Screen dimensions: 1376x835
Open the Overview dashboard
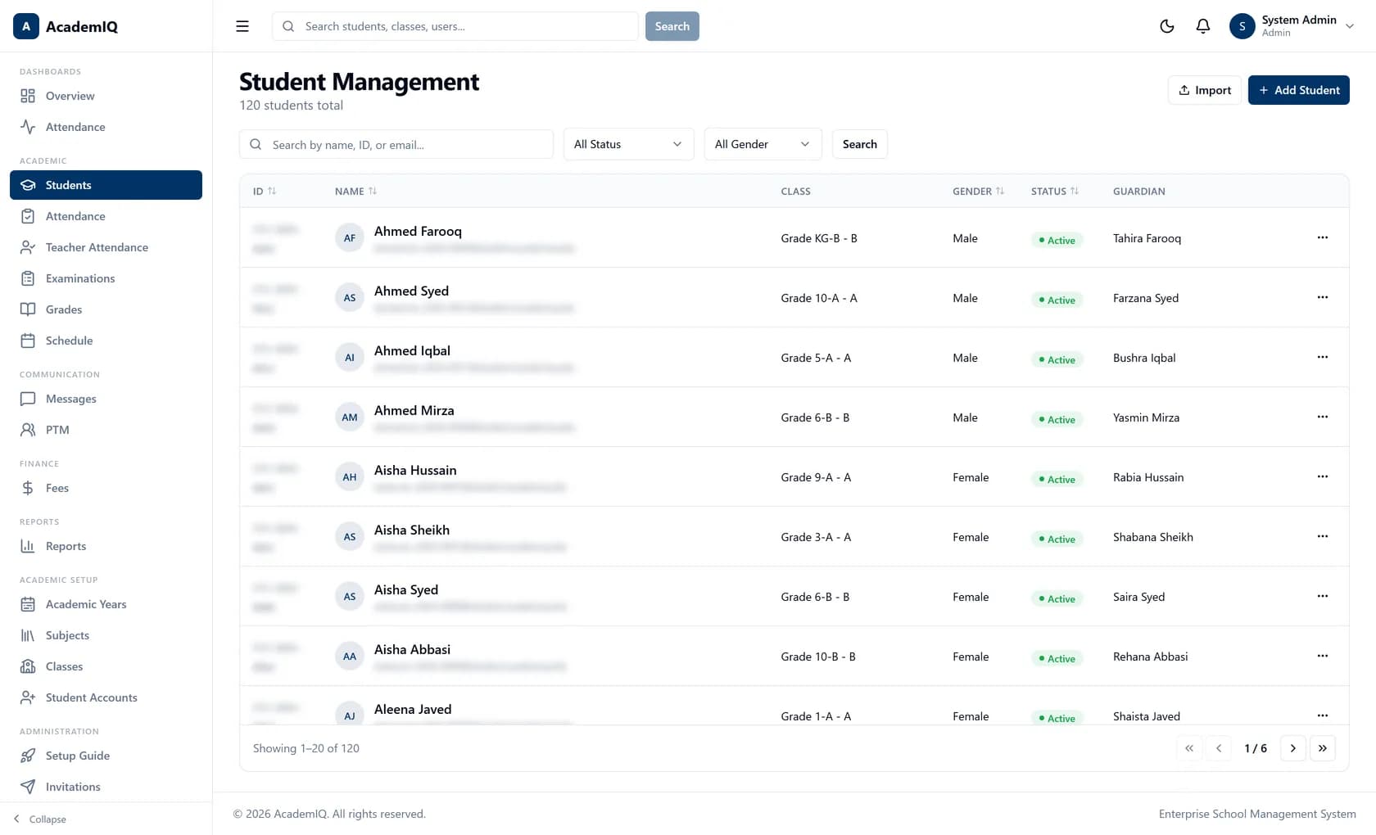point(106,96)
